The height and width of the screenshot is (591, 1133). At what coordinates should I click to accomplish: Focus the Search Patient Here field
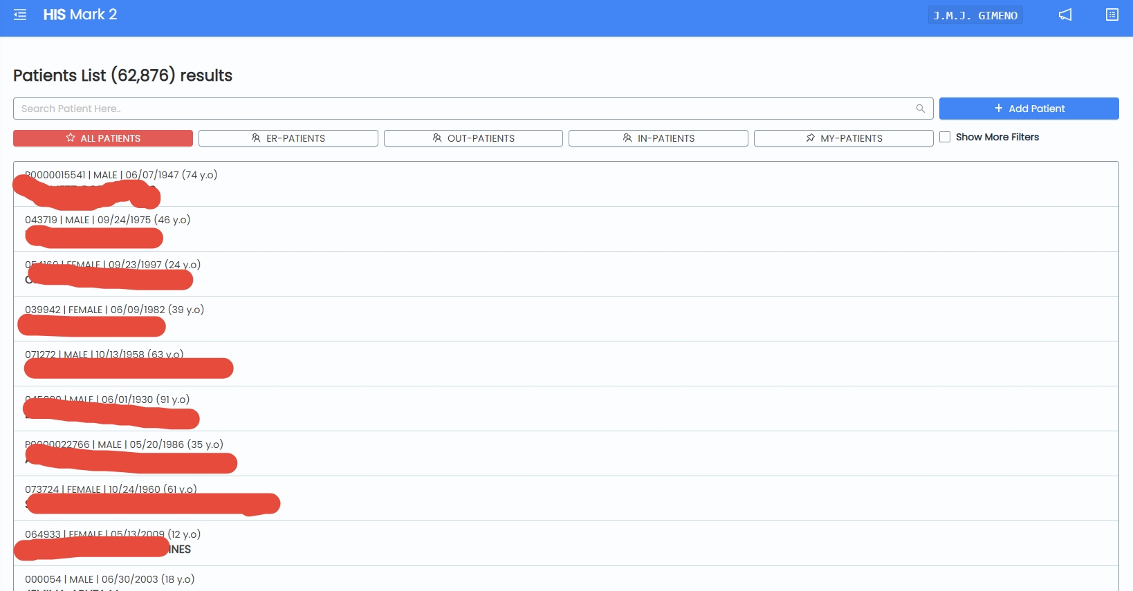[x=463, y=109]
